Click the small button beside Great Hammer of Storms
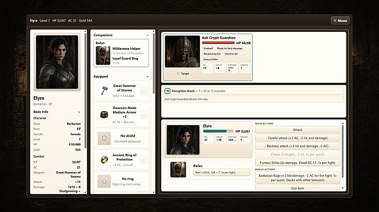Screen dimensions: 379x212 [x=144, y=90]
